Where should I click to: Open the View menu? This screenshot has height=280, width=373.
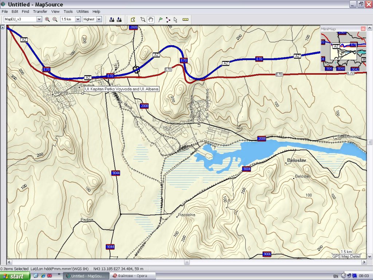point(55,11)
